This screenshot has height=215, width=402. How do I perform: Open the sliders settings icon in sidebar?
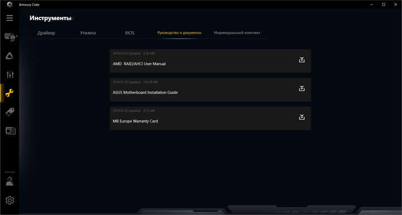coord(10,75)
